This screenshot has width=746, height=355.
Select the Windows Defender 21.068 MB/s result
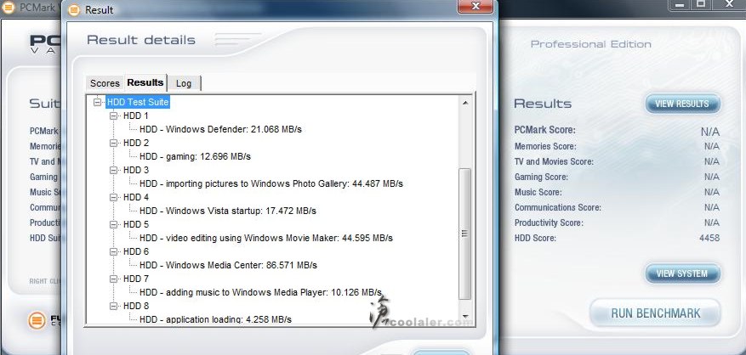pos(220,129)
